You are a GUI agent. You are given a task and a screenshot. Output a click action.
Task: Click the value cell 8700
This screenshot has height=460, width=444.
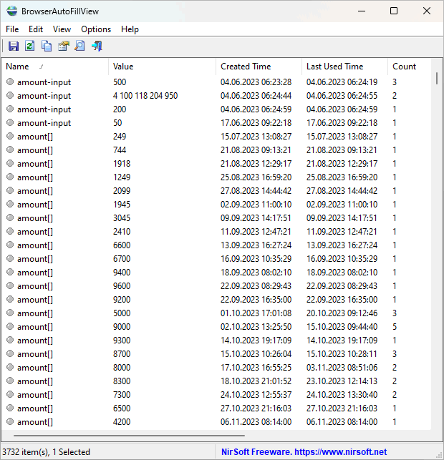coord(122,354)
